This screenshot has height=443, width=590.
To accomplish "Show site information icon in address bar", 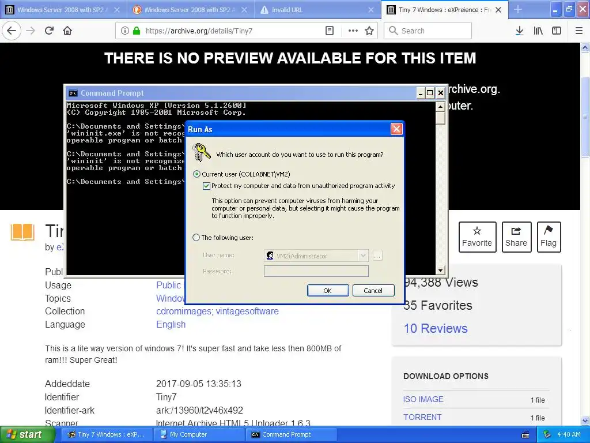I will (125, 31).
